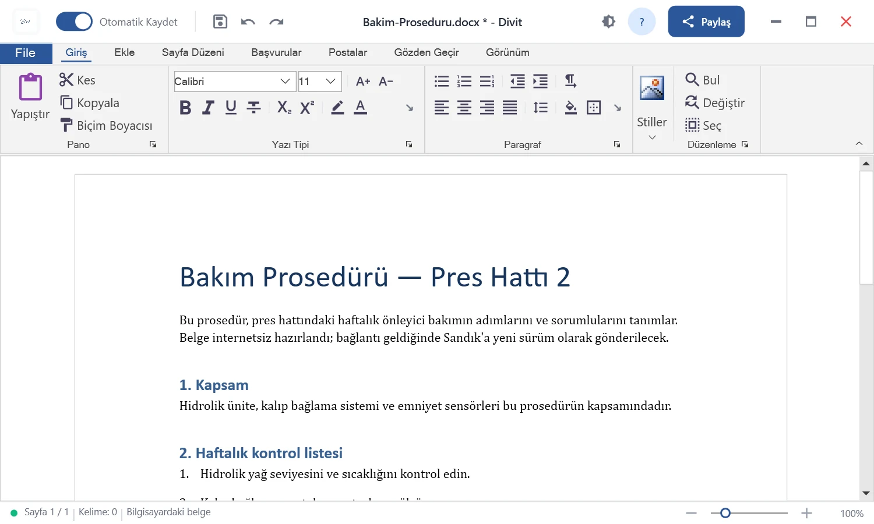The height and width of the screenshot is (524, 874).
Task: Open Paragraf dialog launcher
Action: pyautogui.click(x=617, y=144)
